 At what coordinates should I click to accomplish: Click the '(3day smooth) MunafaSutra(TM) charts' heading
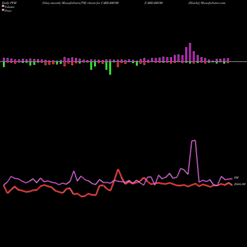tap(69, 3)
